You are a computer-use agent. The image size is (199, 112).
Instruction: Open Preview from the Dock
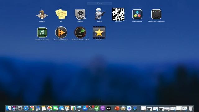[x=38, y=108]
